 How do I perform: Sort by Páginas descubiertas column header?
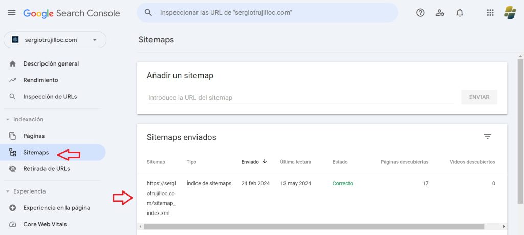point(404,162)
